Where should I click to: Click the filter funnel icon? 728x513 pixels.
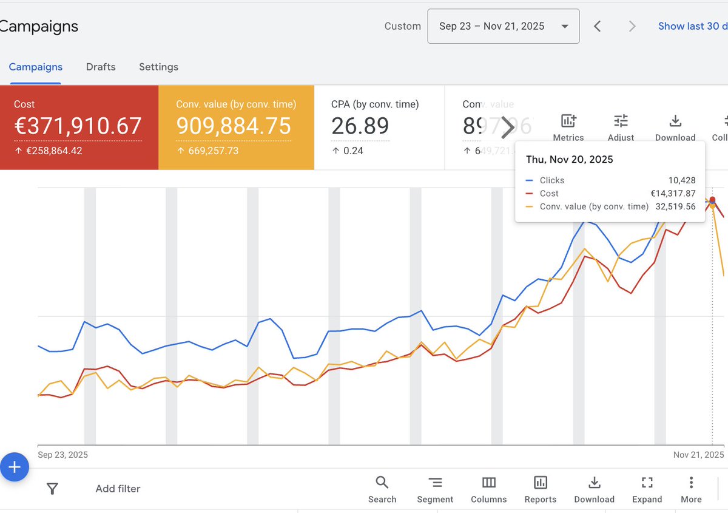[53, 488]
